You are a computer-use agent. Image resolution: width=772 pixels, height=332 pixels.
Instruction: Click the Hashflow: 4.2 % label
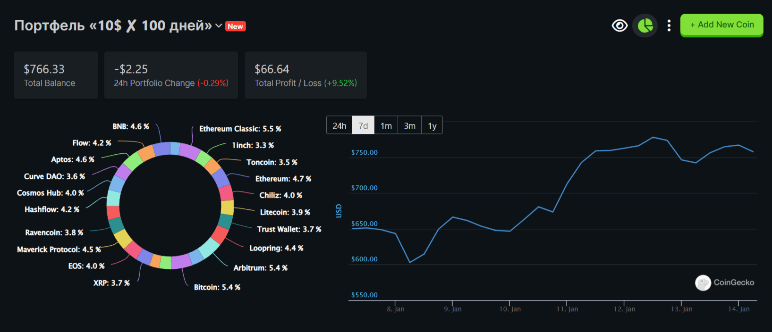[x=52, y=209]
